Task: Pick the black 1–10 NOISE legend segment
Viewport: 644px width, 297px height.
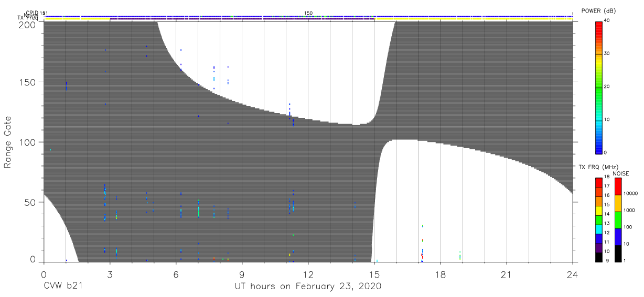Action: pos(618,253)
